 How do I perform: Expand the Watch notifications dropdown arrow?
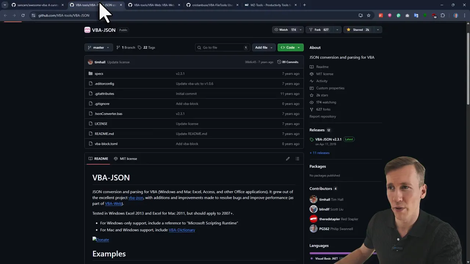click(x=300, y=30)
